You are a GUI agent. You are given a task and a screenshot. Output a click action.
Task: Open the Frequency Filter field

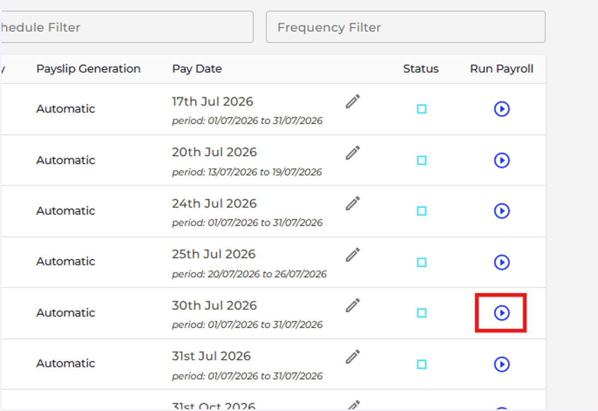point(406,27)
